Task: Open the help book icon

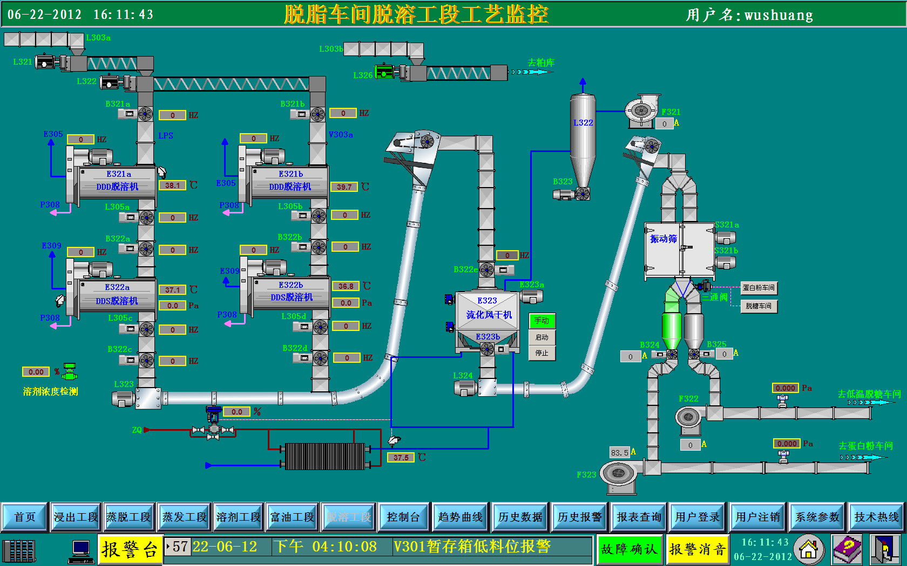Action: coord(848,550)
